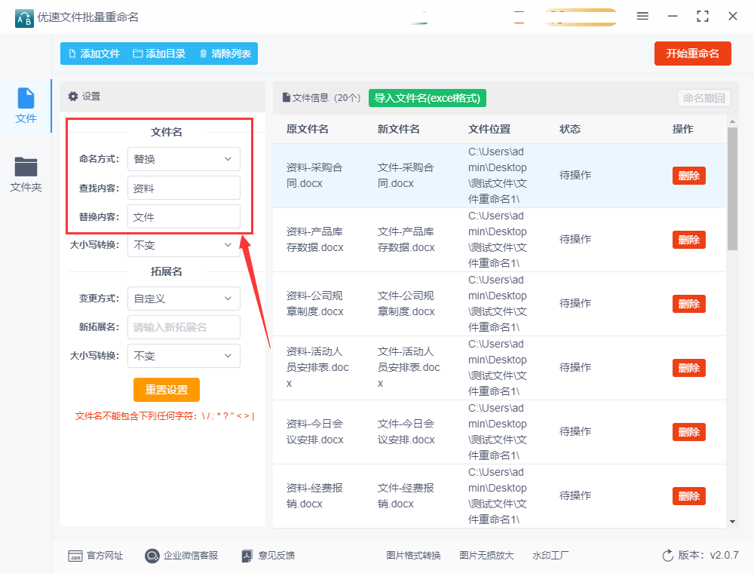
Task: Close the application window
Action: coord(733,17)
